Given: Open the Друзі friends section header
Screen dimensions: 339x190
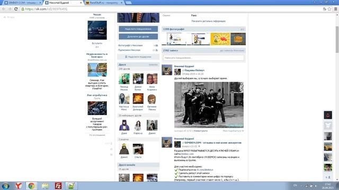Looking at the screenshot, I should pyautogui.click(x=138, y=64).
